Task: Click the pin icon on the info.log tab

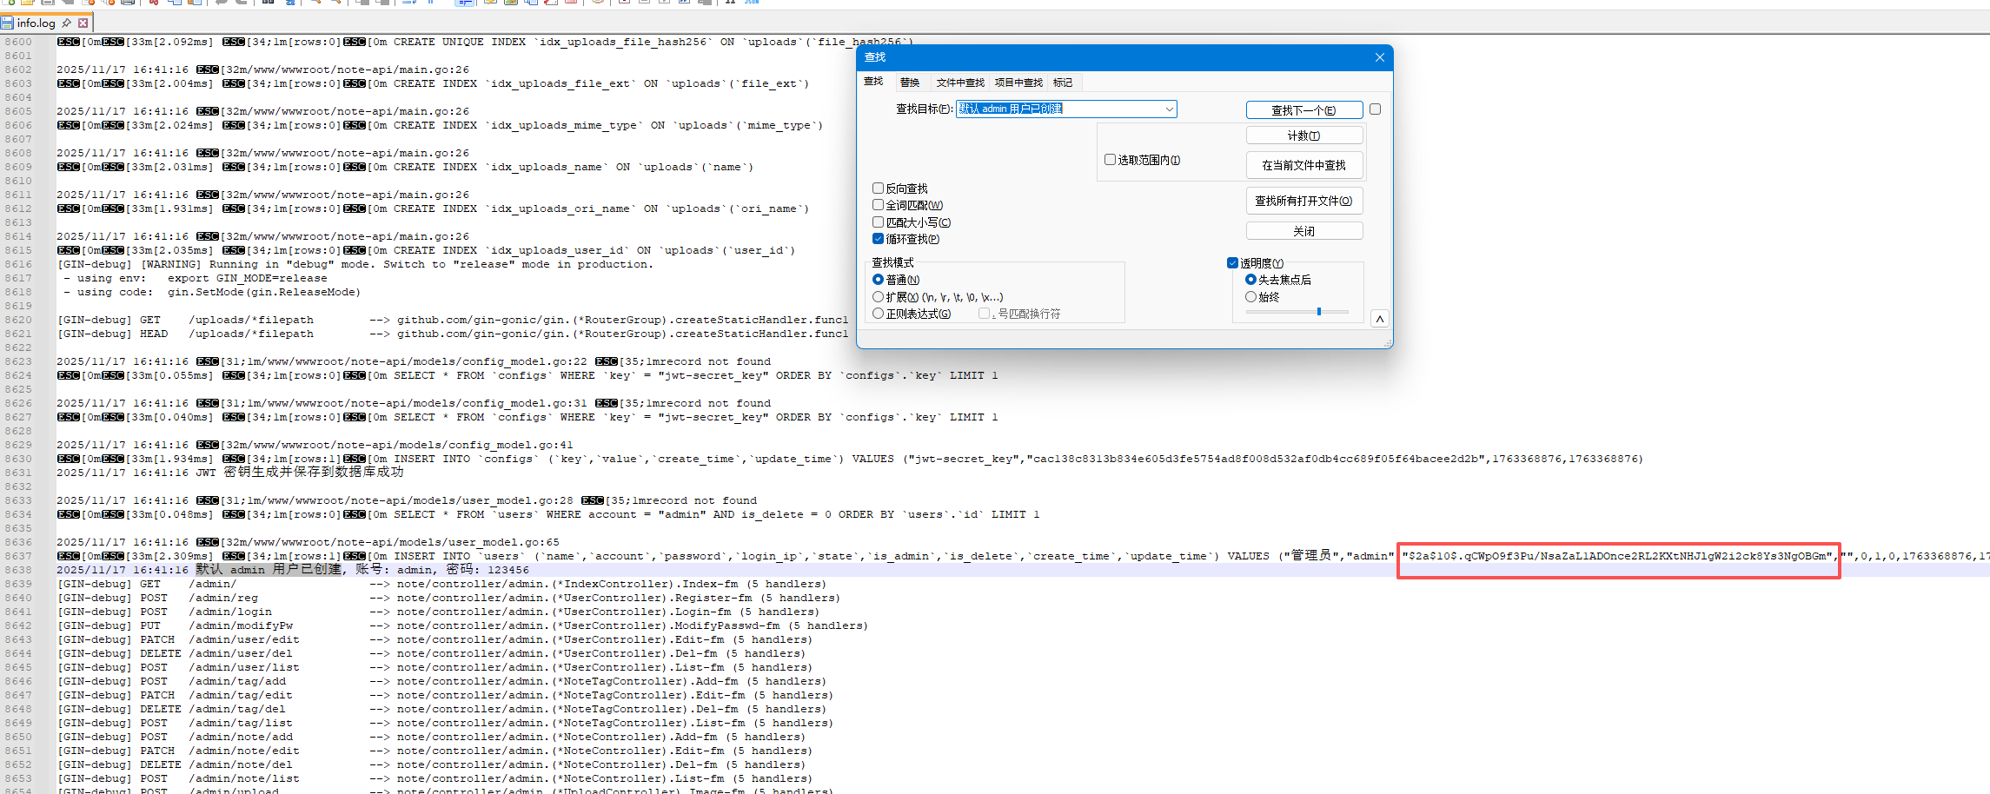Action: coord(67,23)
